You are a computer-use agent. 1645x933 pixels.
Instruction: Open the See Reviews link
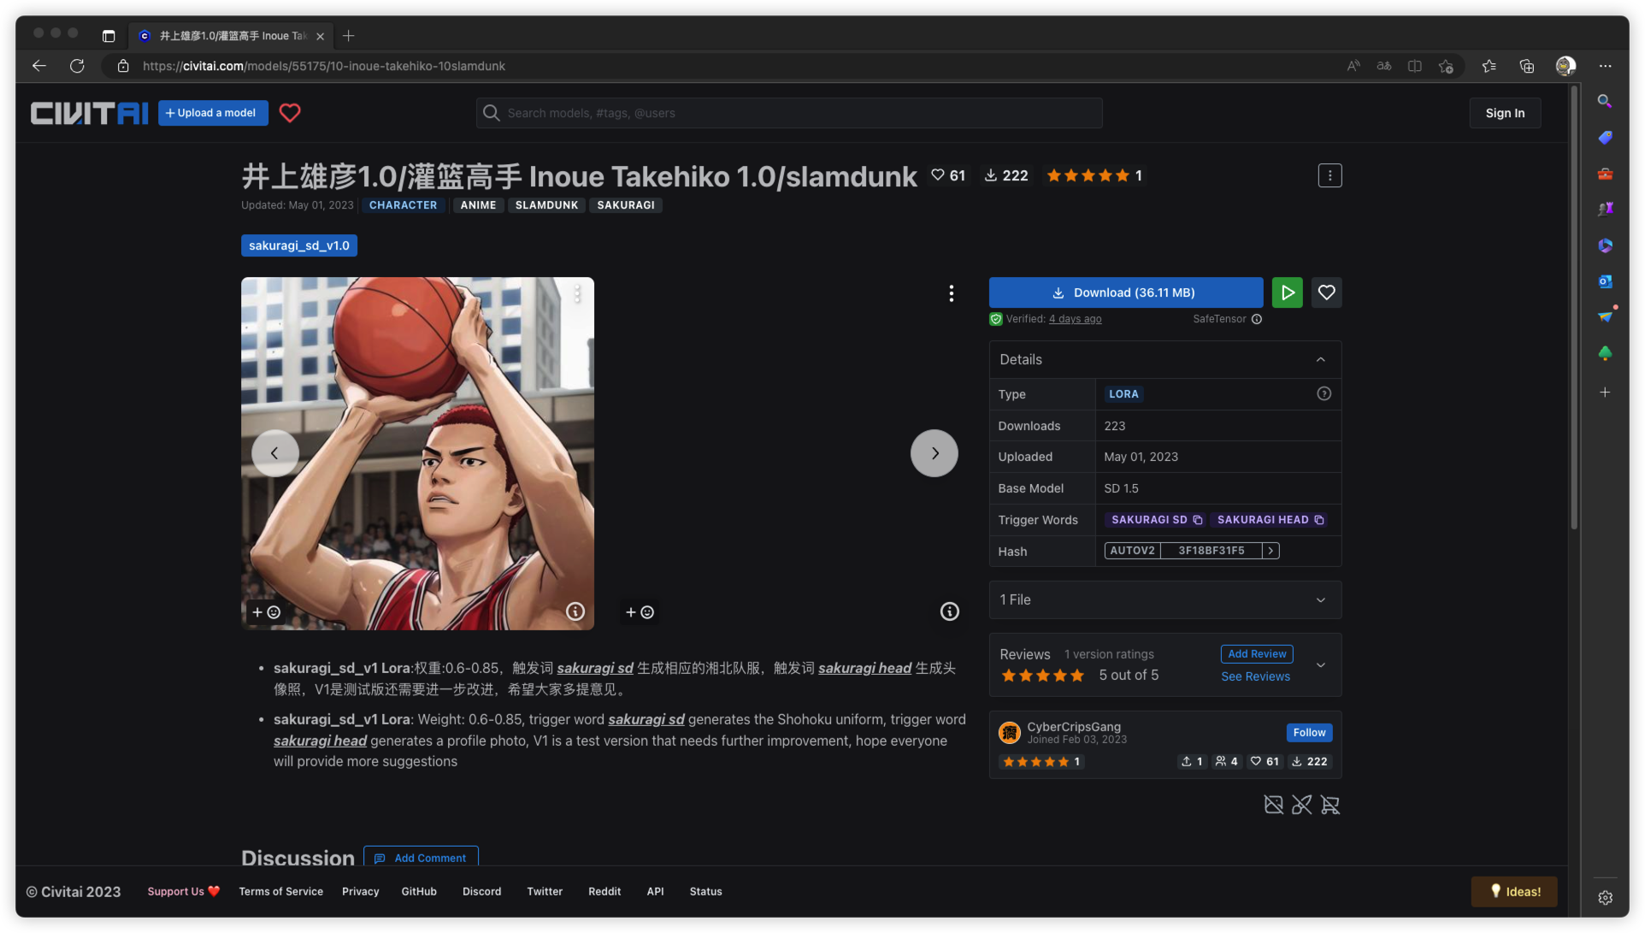1255,676
